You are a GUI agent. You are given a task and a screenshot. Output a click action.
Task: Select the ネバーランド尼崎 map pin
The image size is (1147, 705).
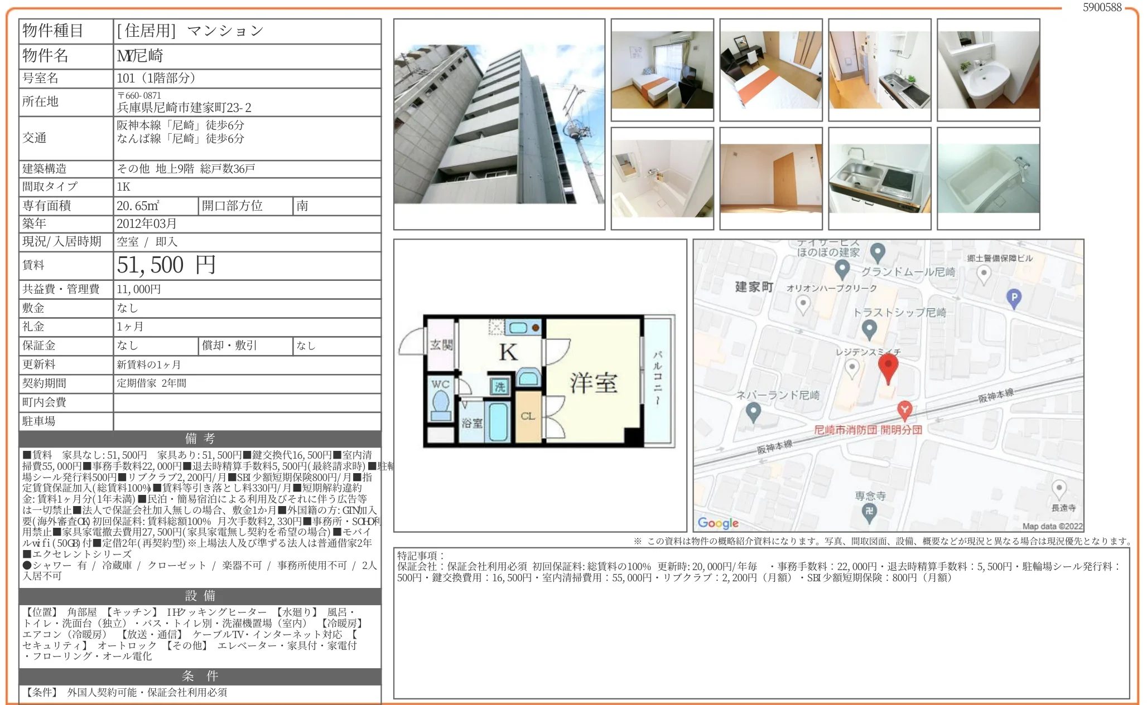753,412
